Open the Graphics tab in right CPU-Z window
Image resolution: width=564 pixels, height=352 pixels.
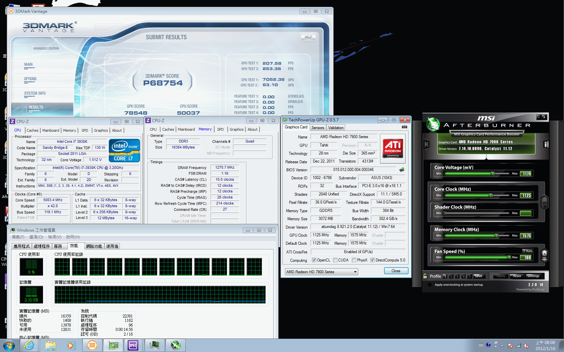click(237, 129)
